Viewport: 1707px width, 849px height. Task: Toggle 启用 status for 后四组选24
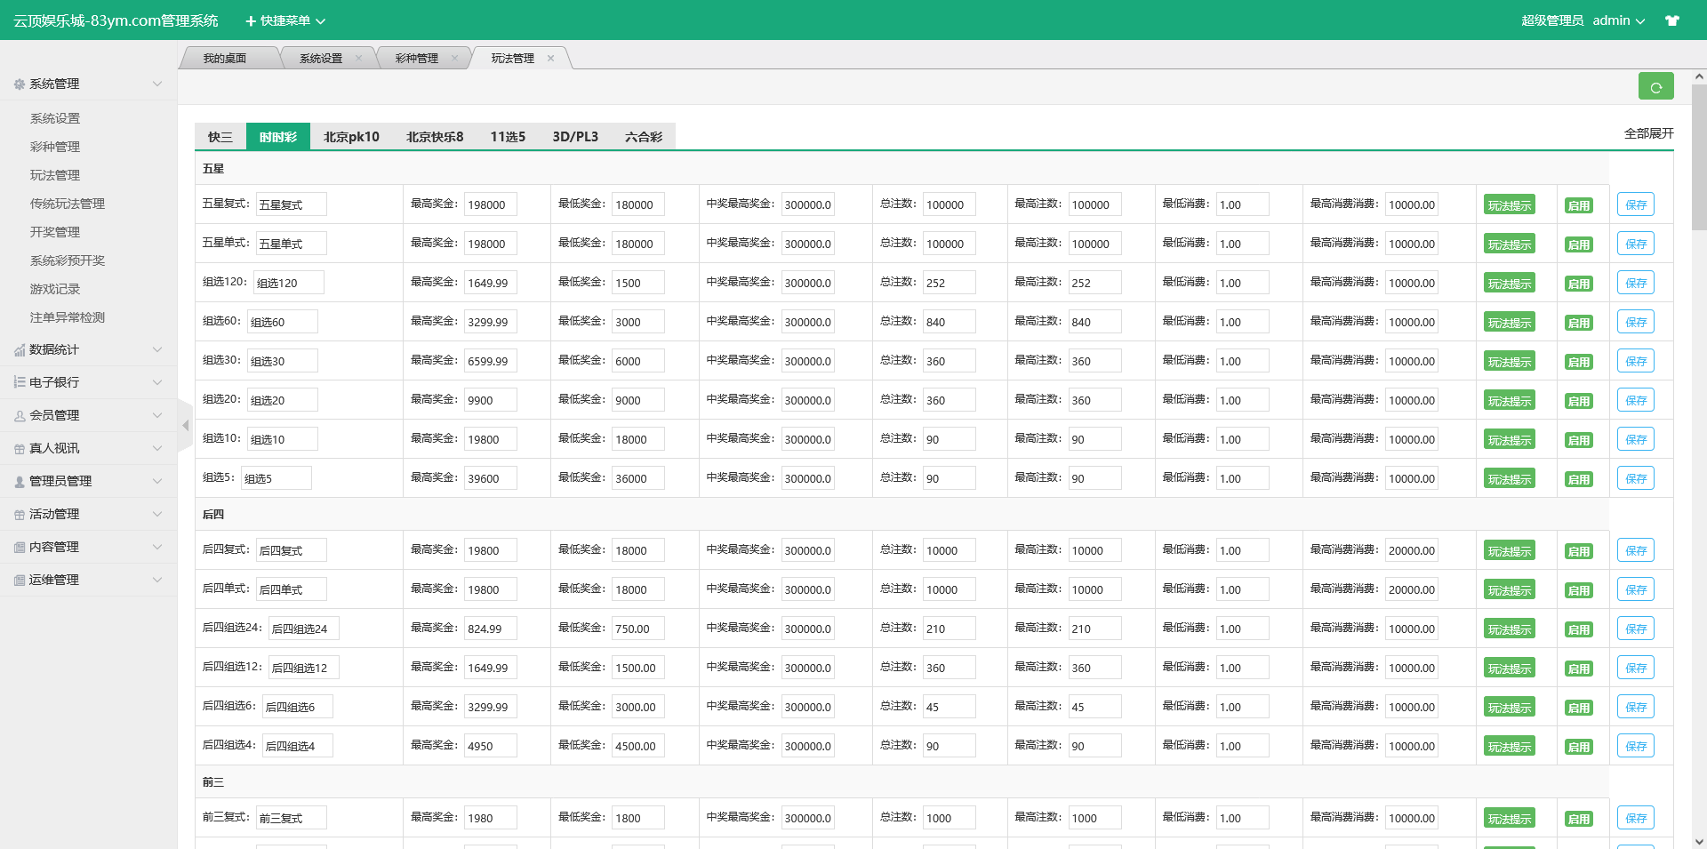coord(1579,629)
